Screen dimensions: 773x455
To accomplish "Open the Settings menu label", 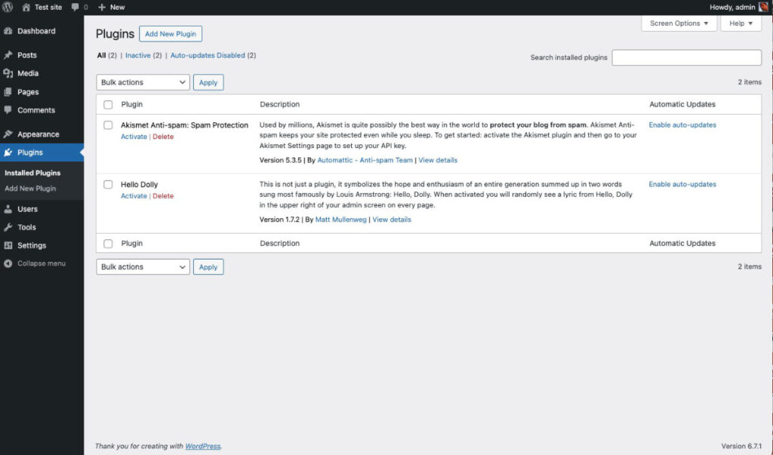I will point(32,245).
